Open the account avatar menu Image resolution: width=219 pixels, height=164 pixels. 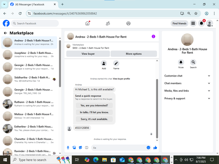click(210, 23)
